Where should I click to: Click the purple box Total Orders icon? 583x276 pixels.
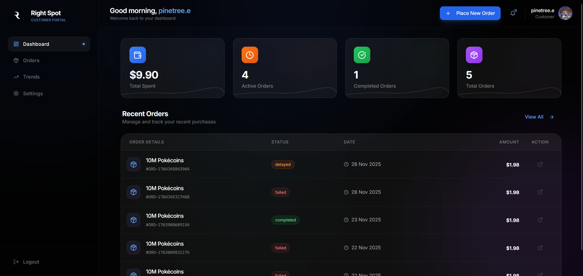[474, 55]
